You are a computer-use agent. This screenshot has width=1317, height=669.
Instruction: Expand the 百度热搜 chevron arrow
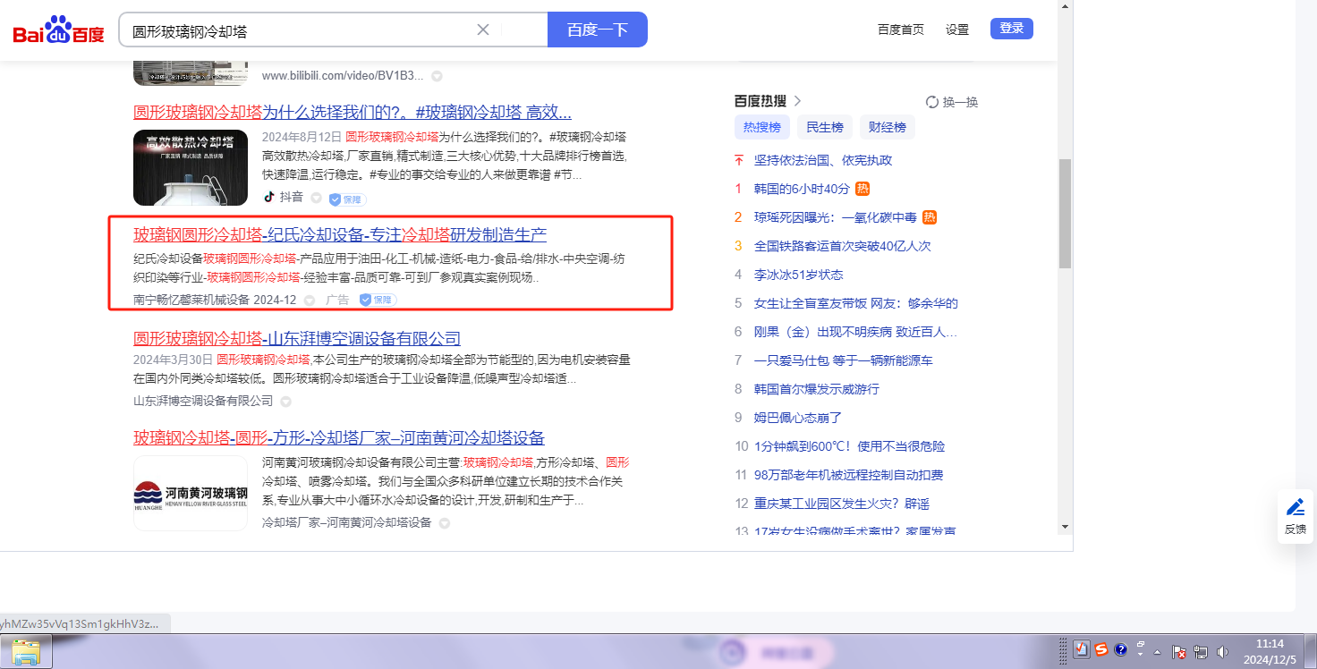point(798,101)
